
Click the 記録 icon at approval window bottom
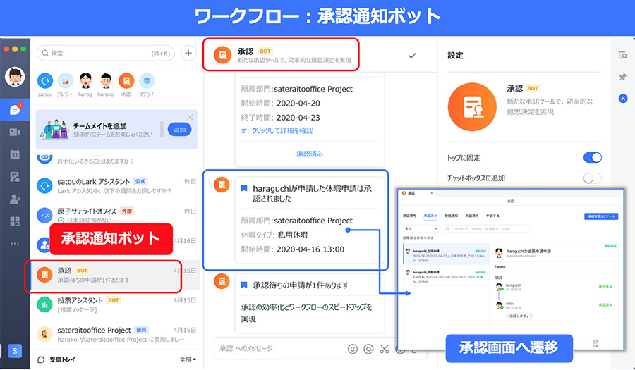[595, 344]
